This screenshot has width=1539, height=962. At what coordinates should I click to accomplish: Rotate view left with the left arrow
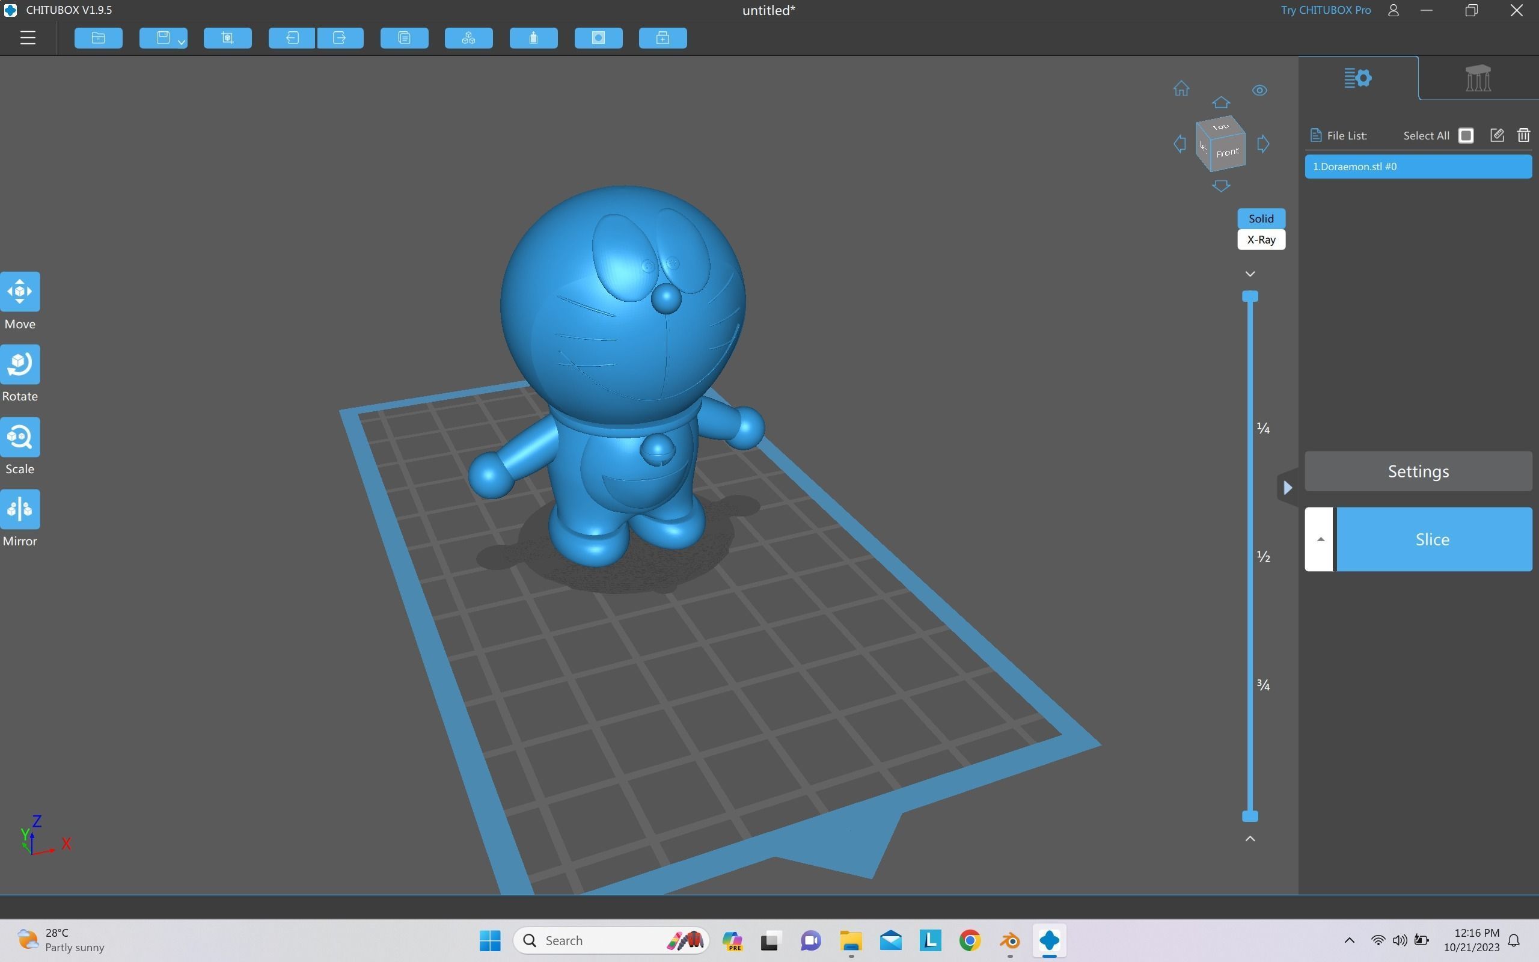click(x=1179, y=144)
